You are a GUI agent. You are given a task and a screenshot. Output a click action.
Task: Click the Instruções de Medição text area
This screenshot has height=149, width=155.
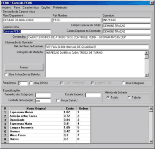pyautogui.click(x=95, y=64)
